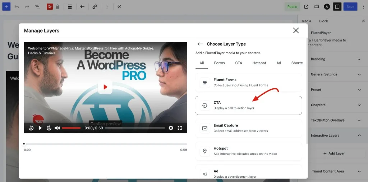The height and width of the screenshot is (182, 368).
Task: Go back from Choose Layer Type
Action: coord(200,44)
